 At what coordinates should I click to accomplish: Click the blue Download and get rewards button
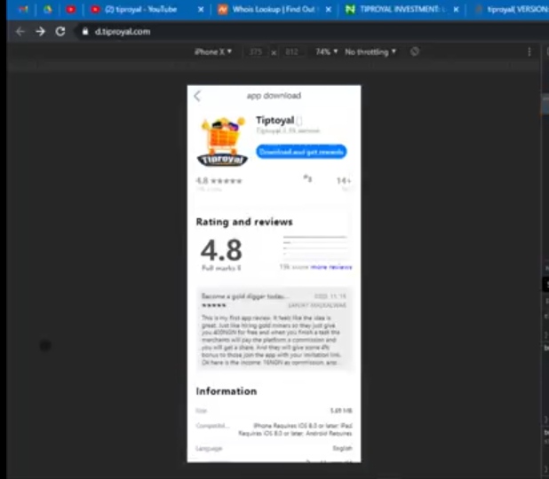click(301, 152)
